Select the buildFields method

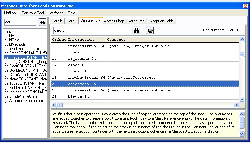[x=25, y=40]
